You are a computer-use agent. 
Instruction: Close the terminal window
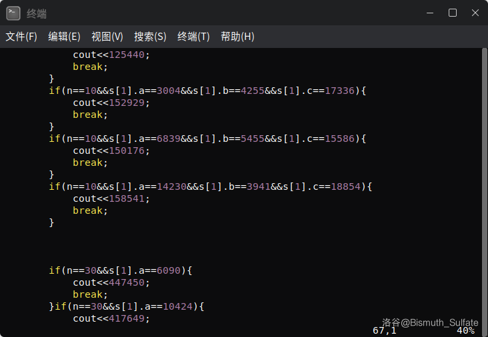coord(475,13)
